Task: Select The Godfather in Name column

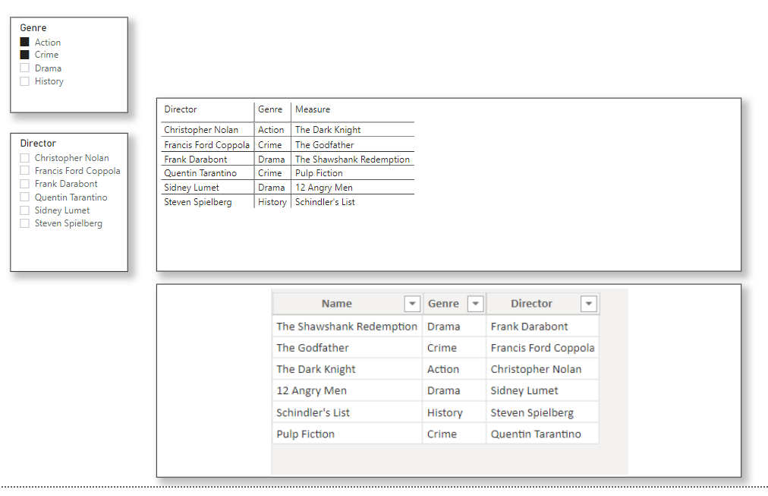Action: pyautogui.click(x=313, y=348)
